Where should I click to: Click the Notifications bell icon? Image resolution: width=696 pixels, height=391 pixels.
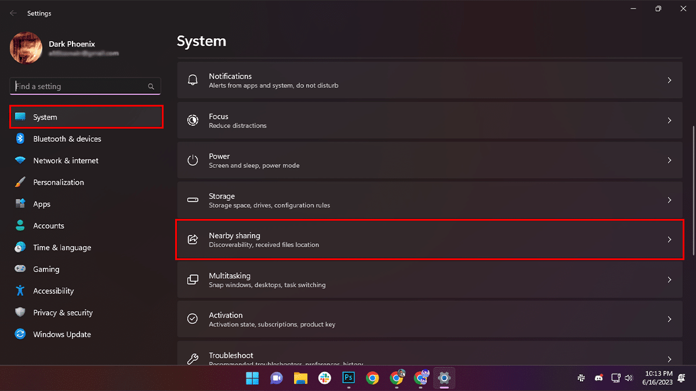pyautogui.click(x=193, y=81)
